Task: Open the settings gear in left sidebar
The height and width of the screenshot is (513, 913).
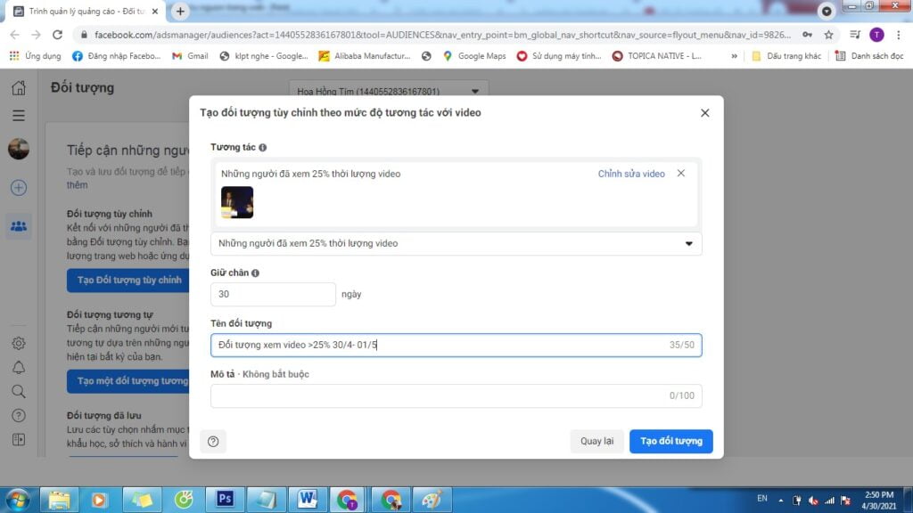Action: pyautogui.click(x=19, y=343)
